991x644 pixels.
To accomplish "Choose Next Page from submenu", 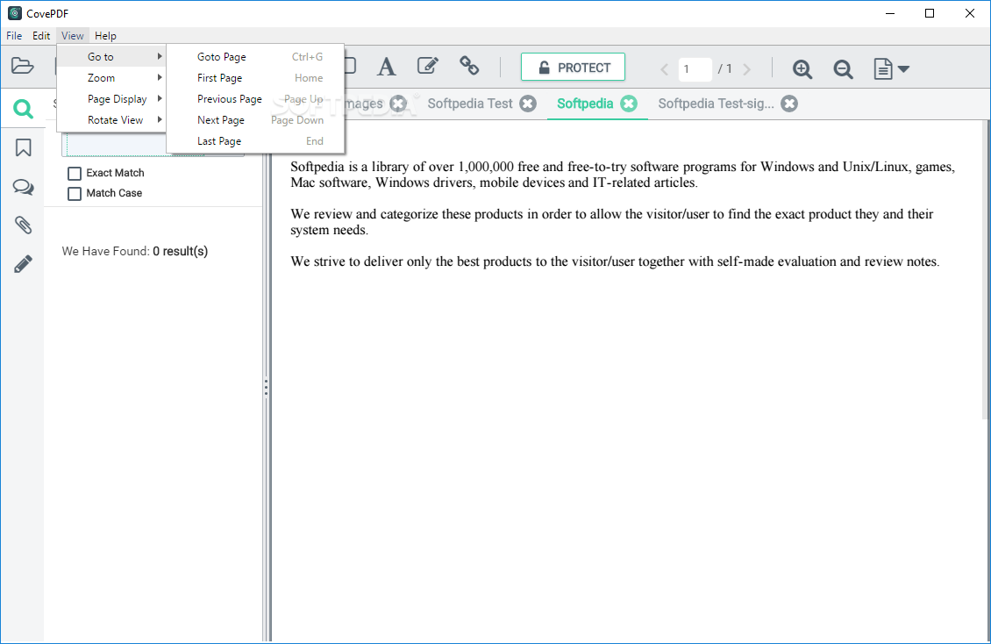I will [255, 120].
